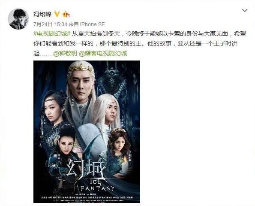Expand the post options chevron

pyautogui.click(x=245, y=11)
